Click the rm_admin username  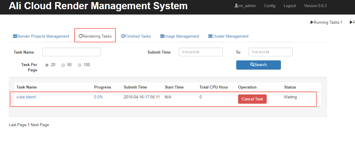(x=247, y=6)
